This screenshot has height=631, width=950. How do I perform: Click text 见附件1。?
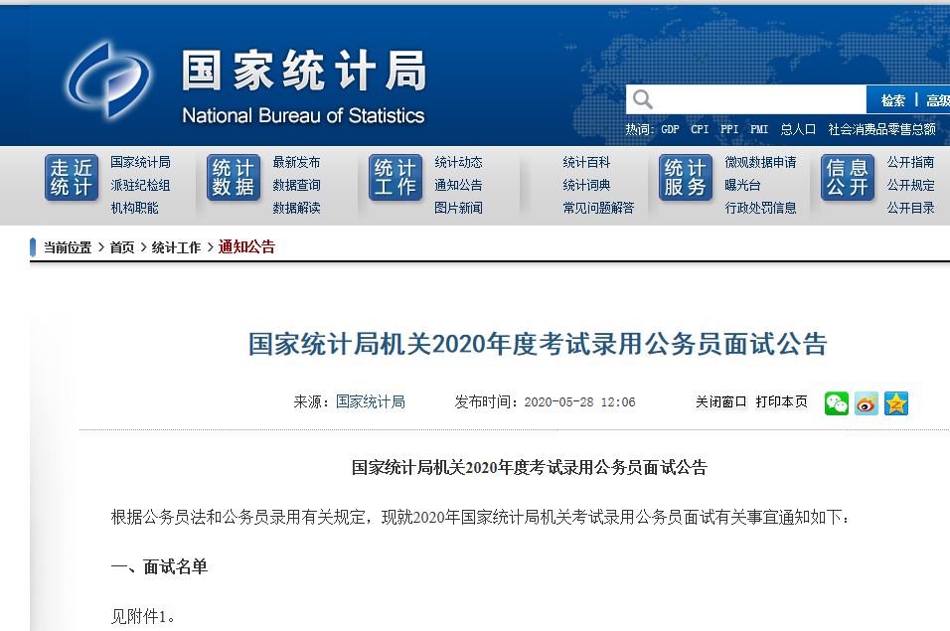[143, 616]
